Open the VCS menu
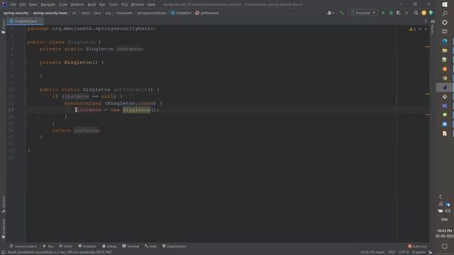The image size is (454, 255). pos(124,5)
